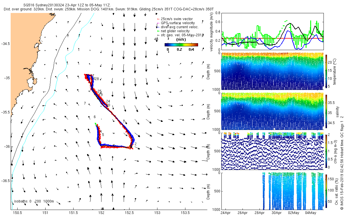Click the velocity (m/s) colorbar in the legend
This screenshot has height=216, width=346.
[x=181, y=45]
